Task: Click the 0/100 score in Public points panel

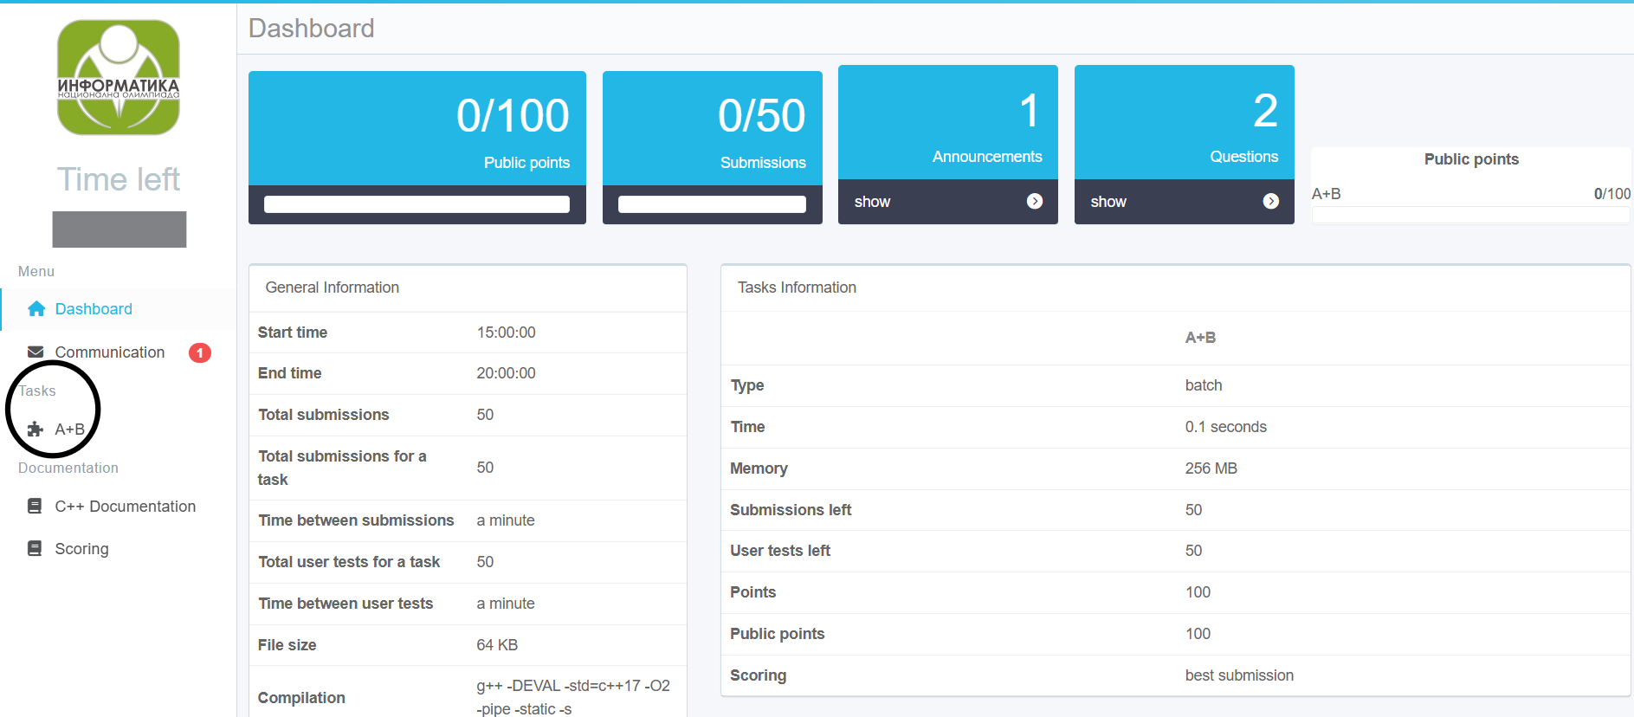Action: (1612, 194)
